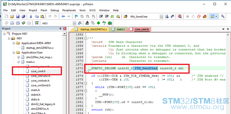Redo the last edit icon
The width and height of the screenshot is (231, 114).
point(55,16)
